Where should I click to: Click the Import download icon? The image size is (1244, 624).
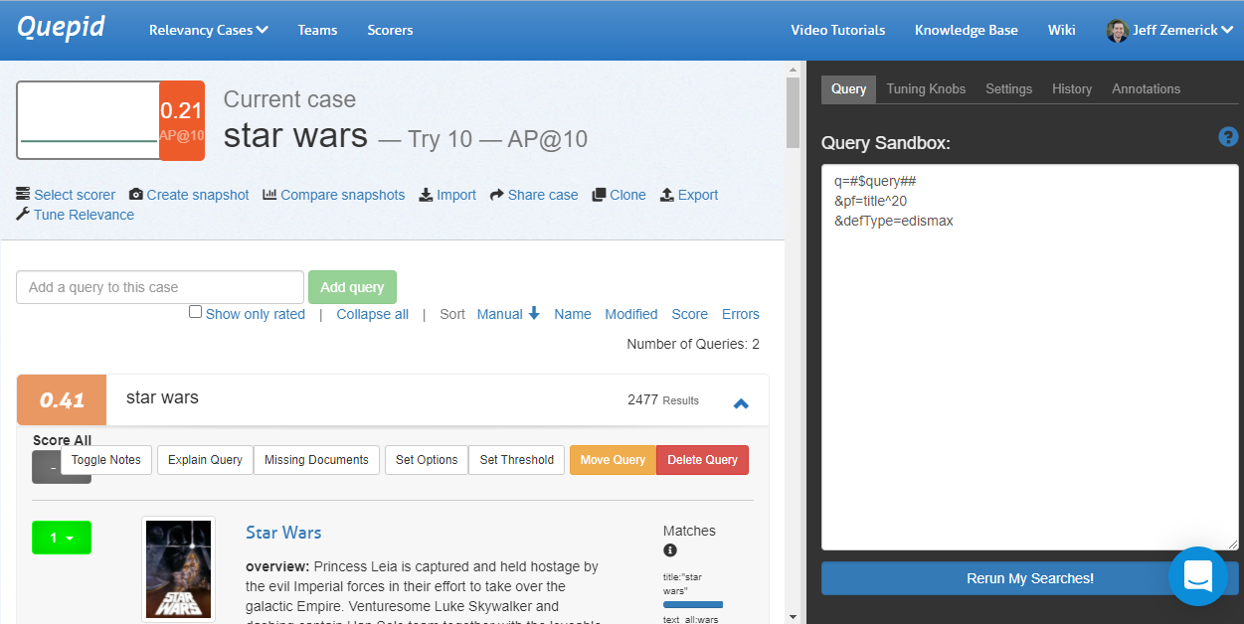[426, 195]
